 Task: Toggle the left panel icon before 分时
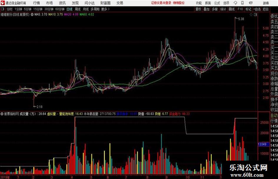[2, 9]
